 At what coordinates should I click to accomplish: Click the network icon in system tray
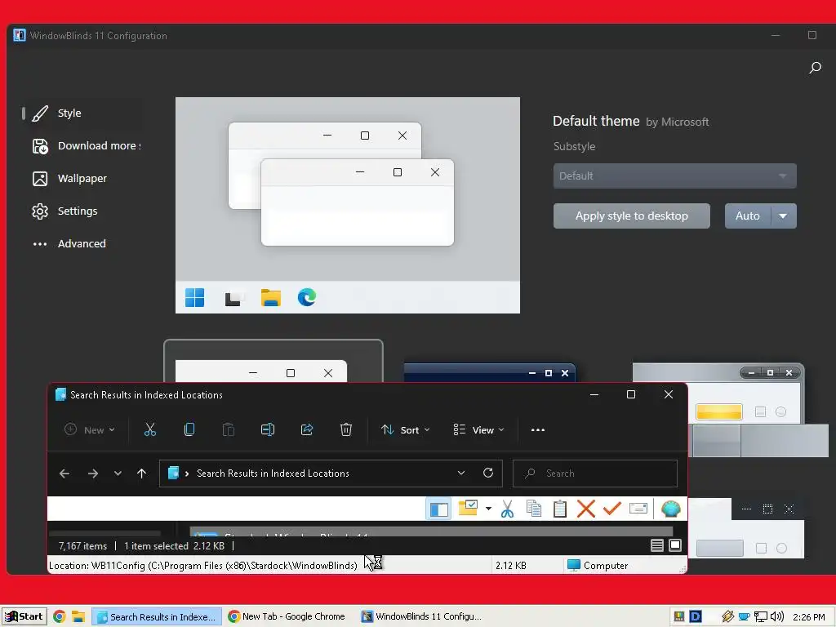click(x=760, y=617)
